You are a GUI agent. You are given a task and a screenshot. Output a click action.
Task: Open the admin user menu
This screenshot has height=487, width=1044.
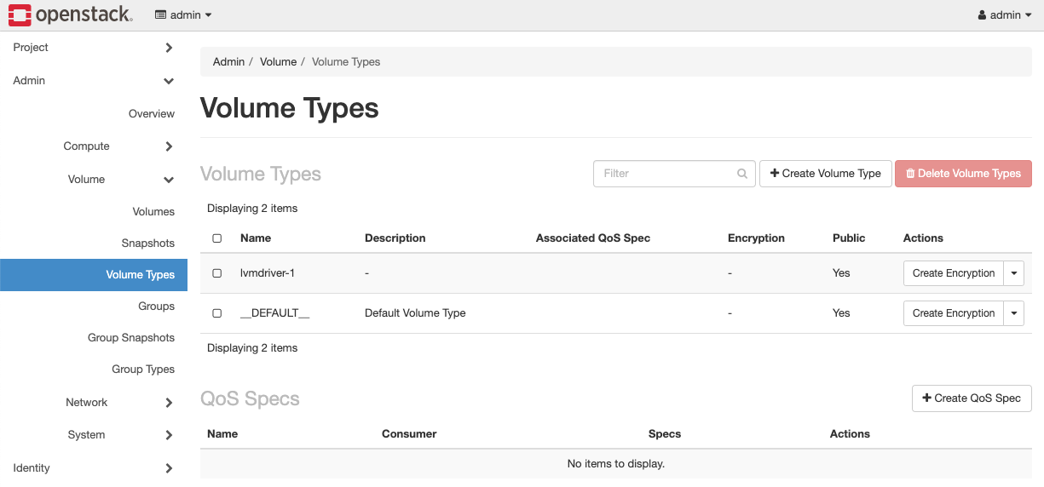tap(1005, 15)
